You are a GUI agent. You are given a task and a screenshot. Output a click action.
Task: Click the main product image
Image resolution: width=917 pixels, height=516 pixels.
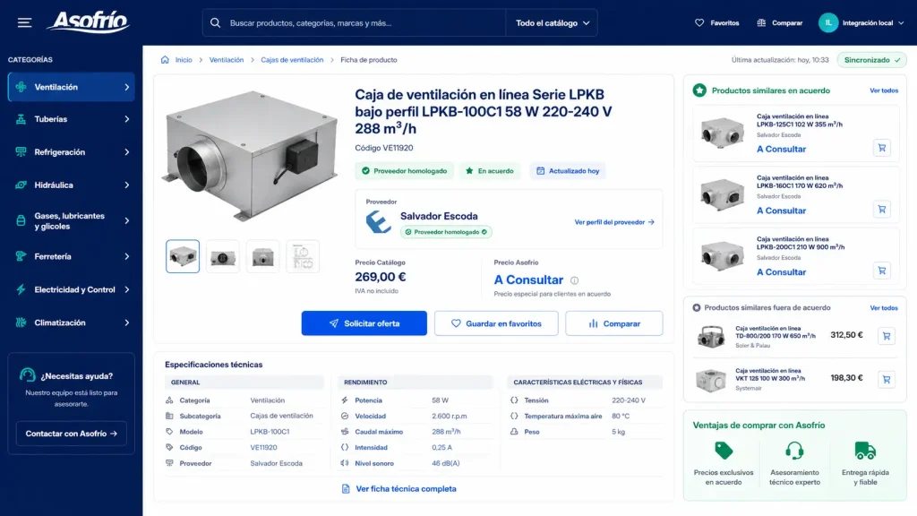pyautogui.click(x=252, y=155)
